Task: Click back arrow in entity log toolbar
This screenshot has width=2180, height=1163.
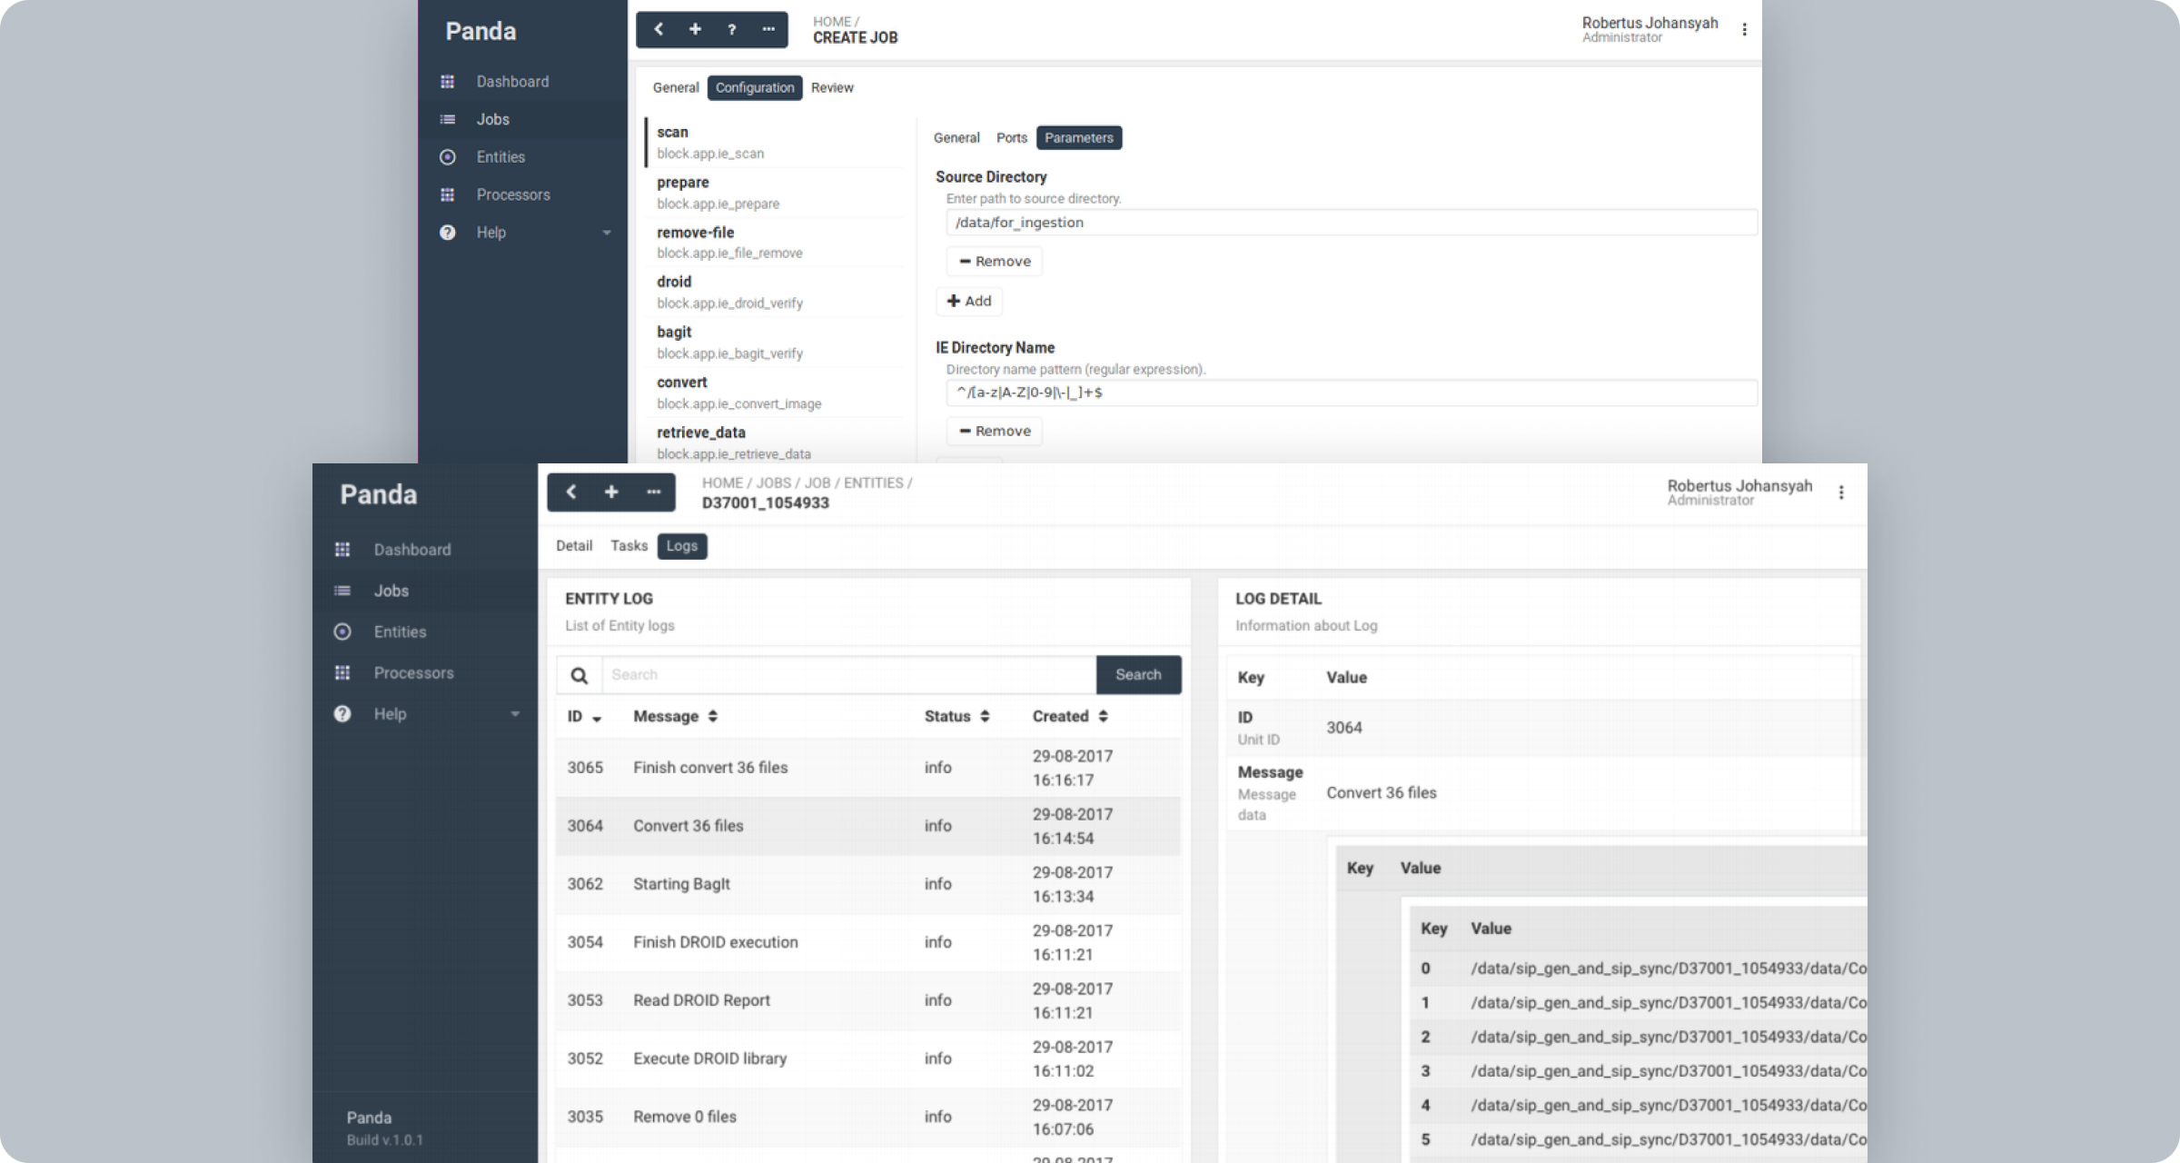Action: (x=571, y=492)
